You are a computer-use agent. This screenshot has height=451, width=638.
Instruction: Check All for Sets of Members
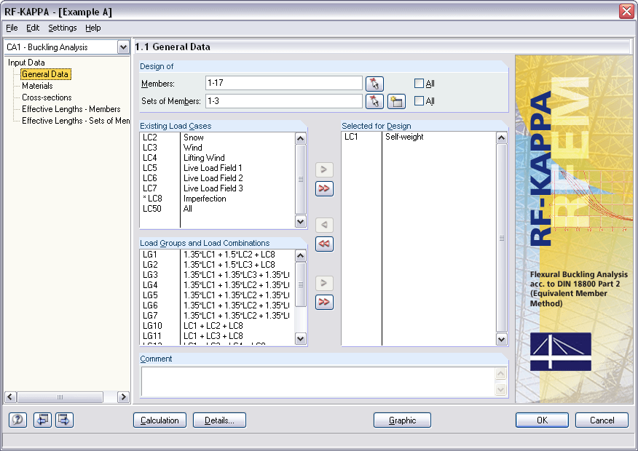pyautogui.click(x=419, y=101)
